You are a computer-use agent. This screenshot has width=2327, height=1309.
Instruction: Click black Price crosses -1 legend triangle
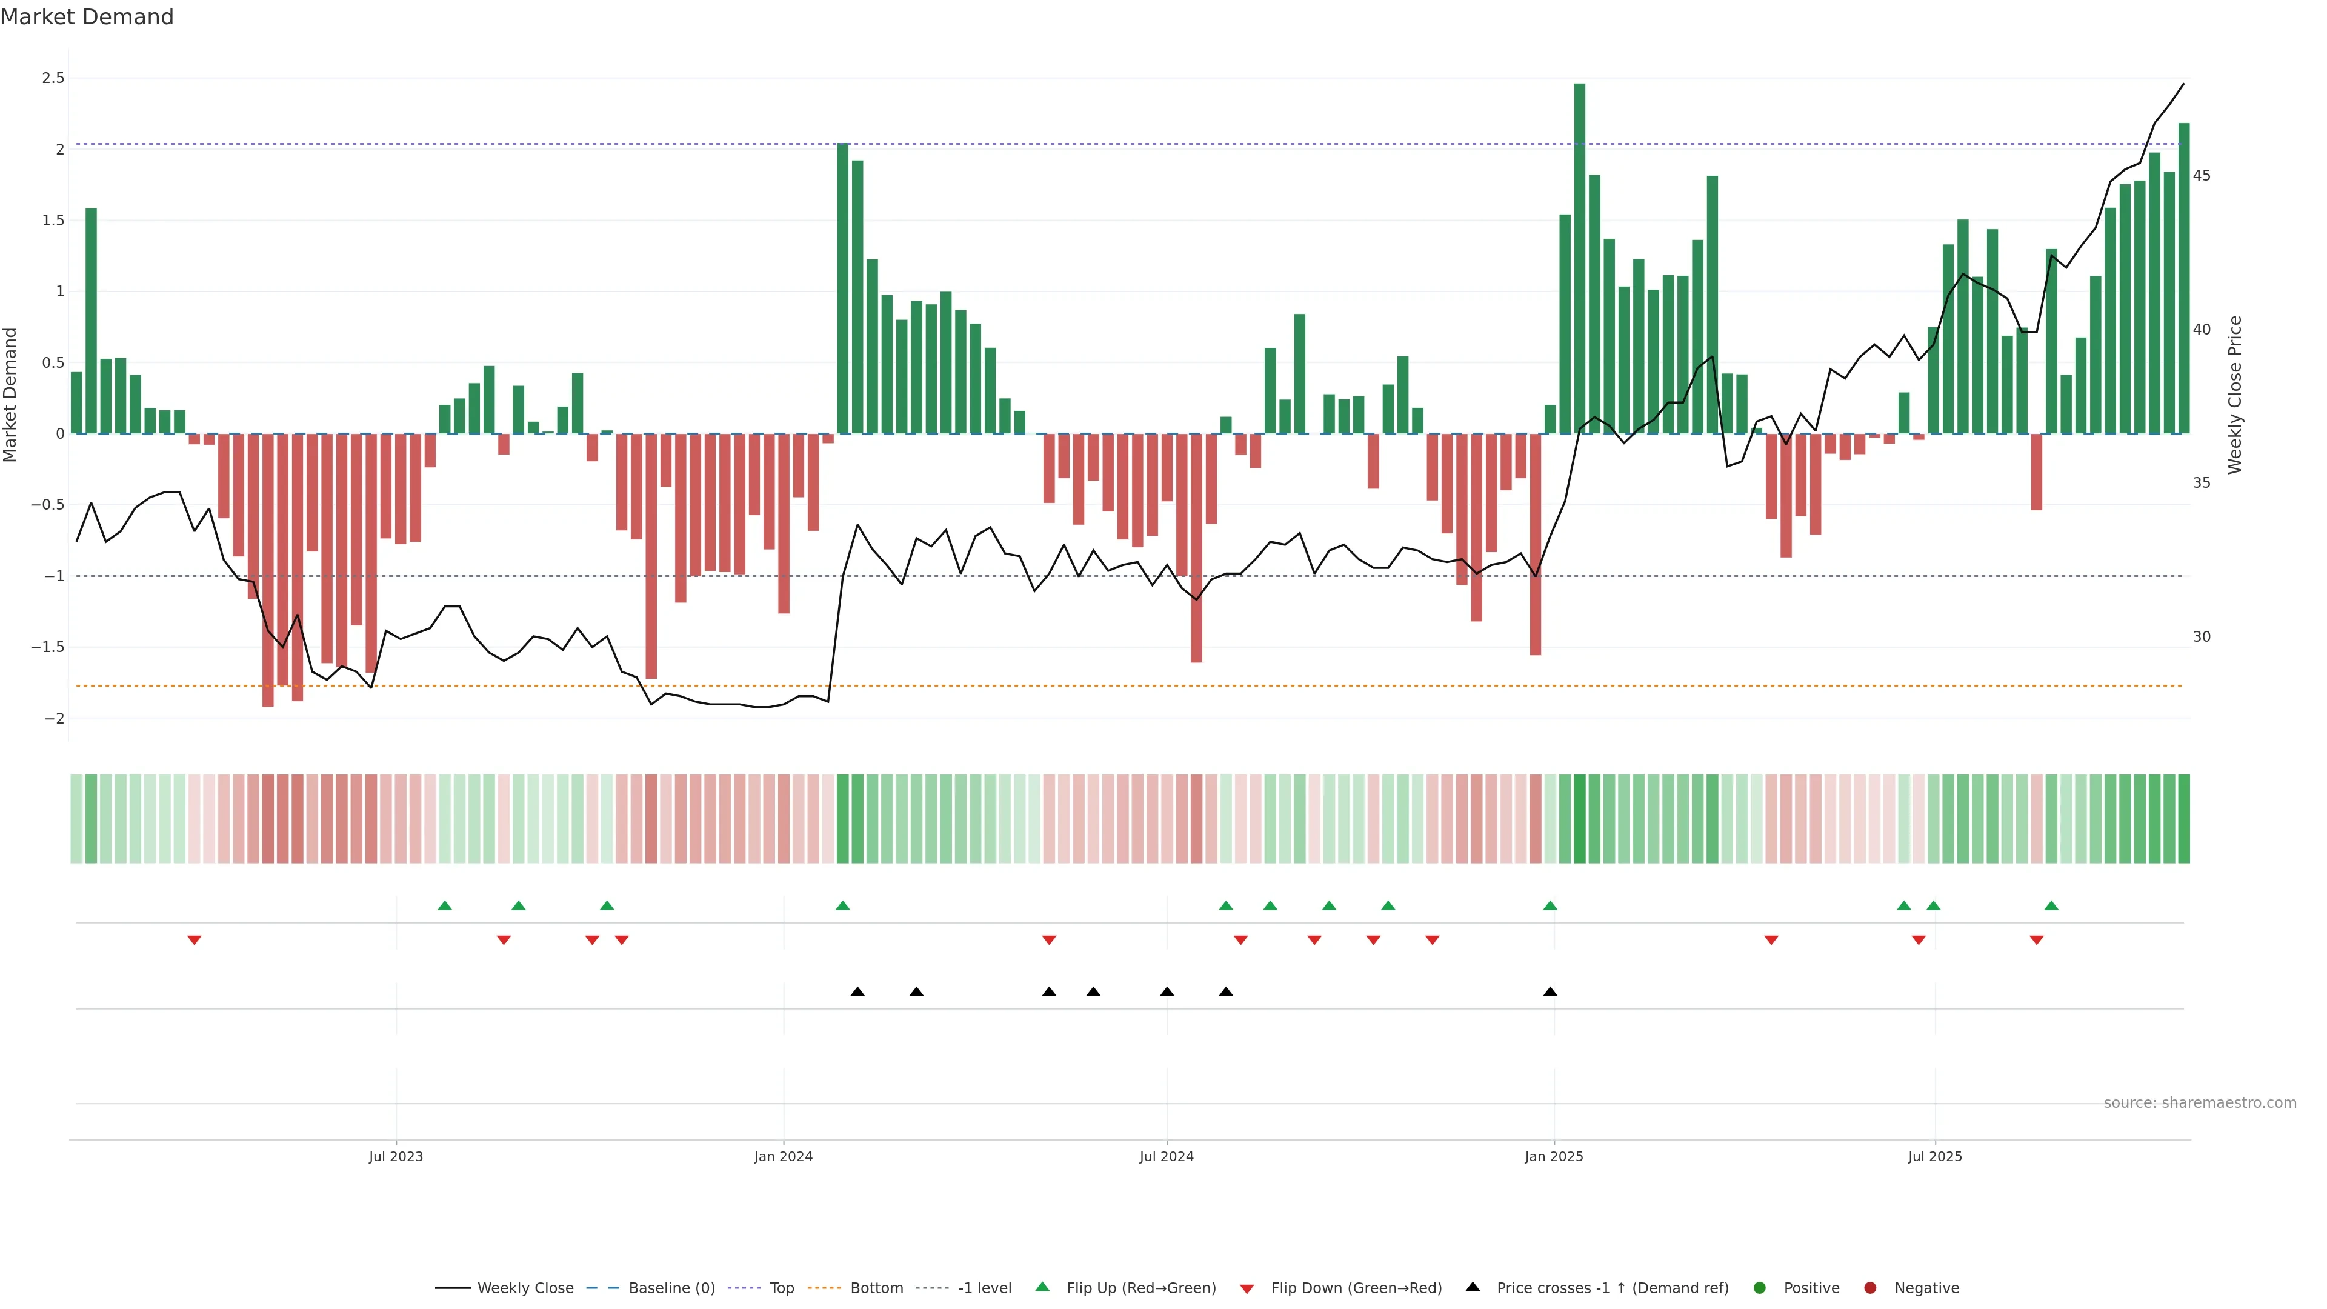1473,1287
